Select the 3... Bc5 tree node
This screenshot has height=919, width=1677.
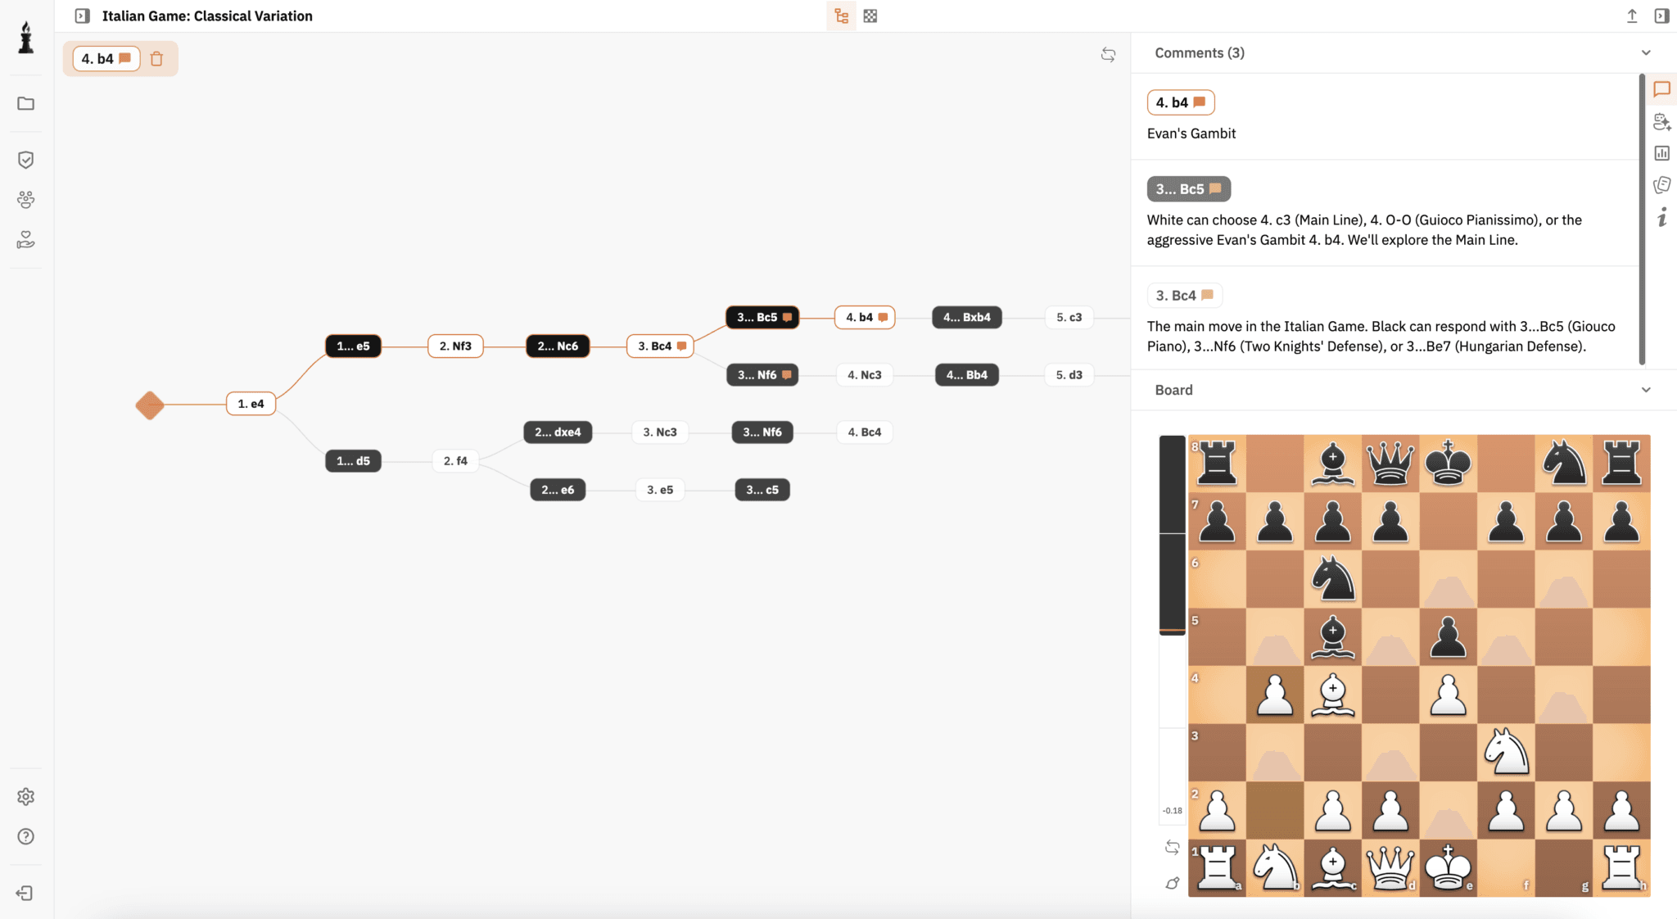[762, 317]
